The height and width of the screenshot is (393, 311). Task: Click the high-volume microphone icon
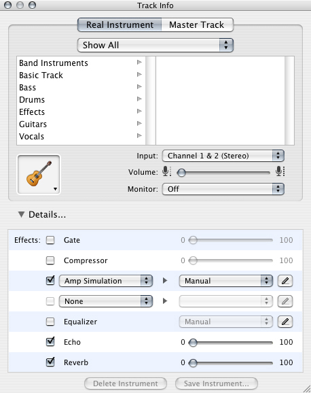tap(280, 172)
